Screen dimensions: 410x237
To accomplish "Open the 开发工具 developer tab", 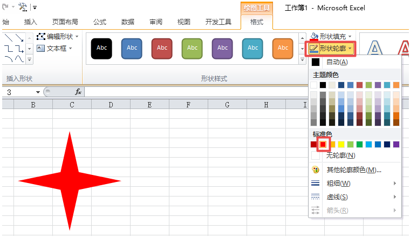I will (x=218, y=22).
